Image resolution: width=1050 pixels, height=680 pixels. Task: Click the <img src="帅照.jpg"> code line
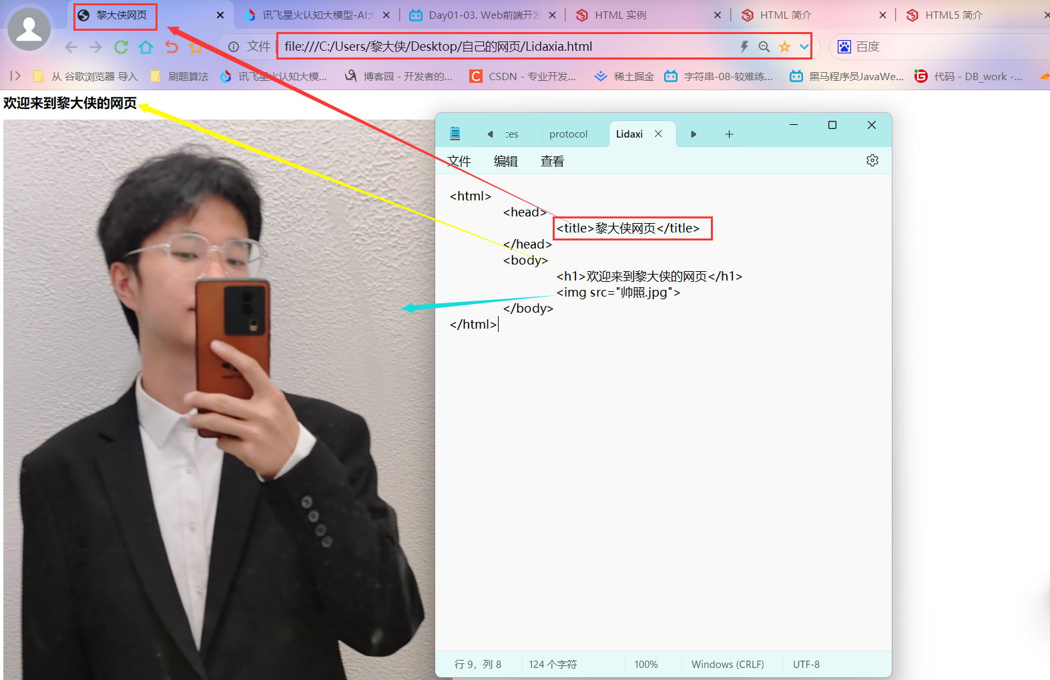tap(619, 293)
